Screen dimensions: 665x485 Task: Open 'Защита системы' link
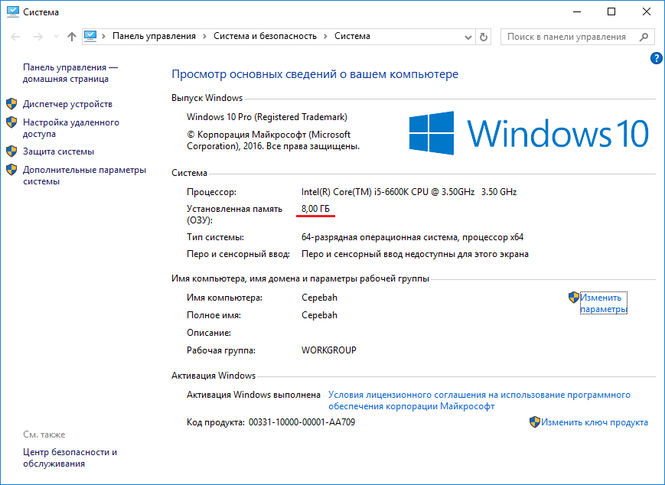[x=58, y=151]
